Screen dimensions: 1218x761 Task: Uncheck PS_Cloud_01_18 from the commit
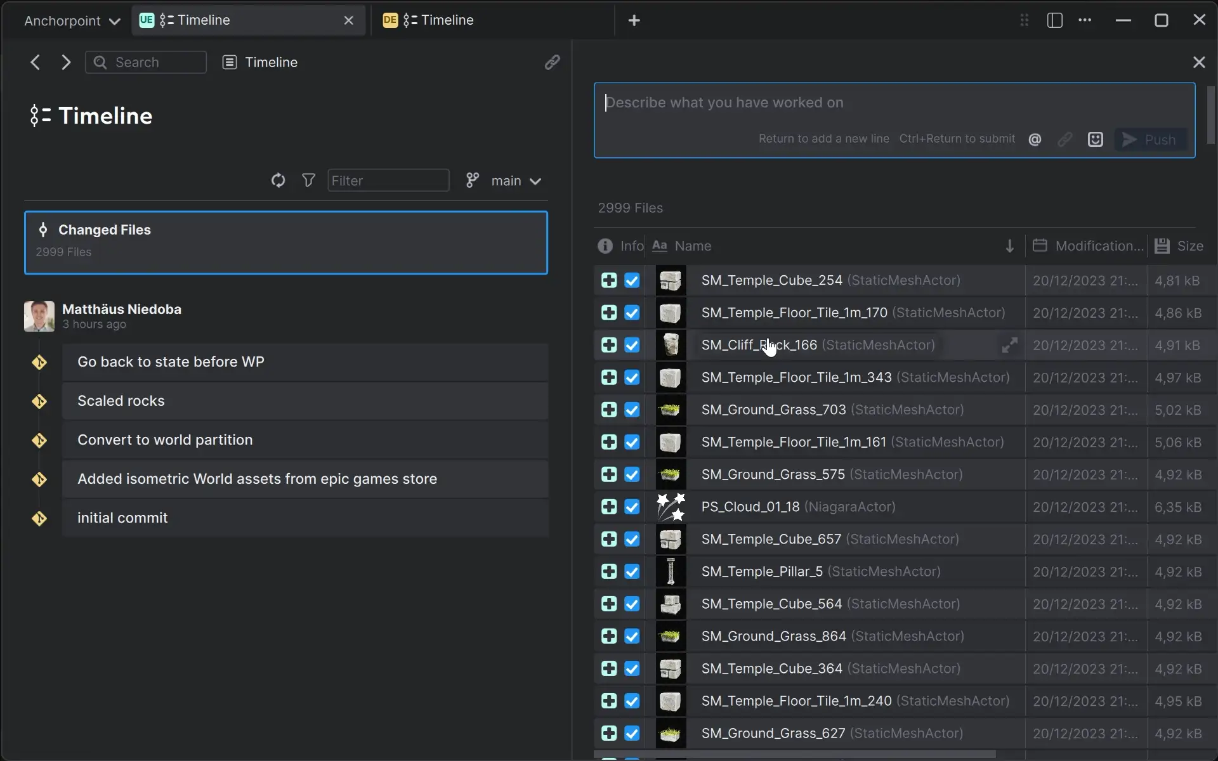(x=632, y=507)
